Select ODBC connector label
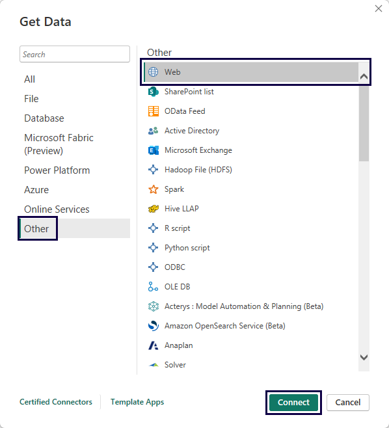389x428 pixels. coord(175,267)
